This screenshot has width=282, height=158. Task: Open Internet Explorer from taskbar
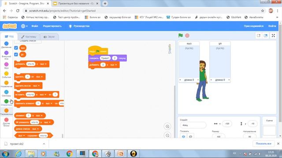point(19,154)
